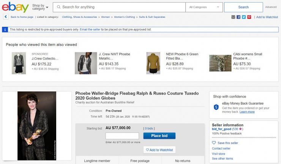Viewport: 281px width, 164px height.
Task: Open the J. Crew NWT Phoebe Metallic thumbnail
Action: (x=85, y=63)
